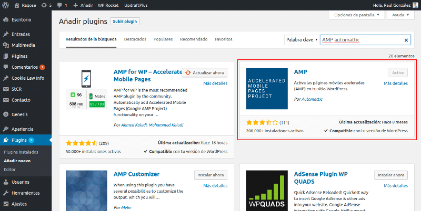The width and height of the screenshot is (421, 211).
Task: Open the WordPress logo menu
Action: click(6, 5)
